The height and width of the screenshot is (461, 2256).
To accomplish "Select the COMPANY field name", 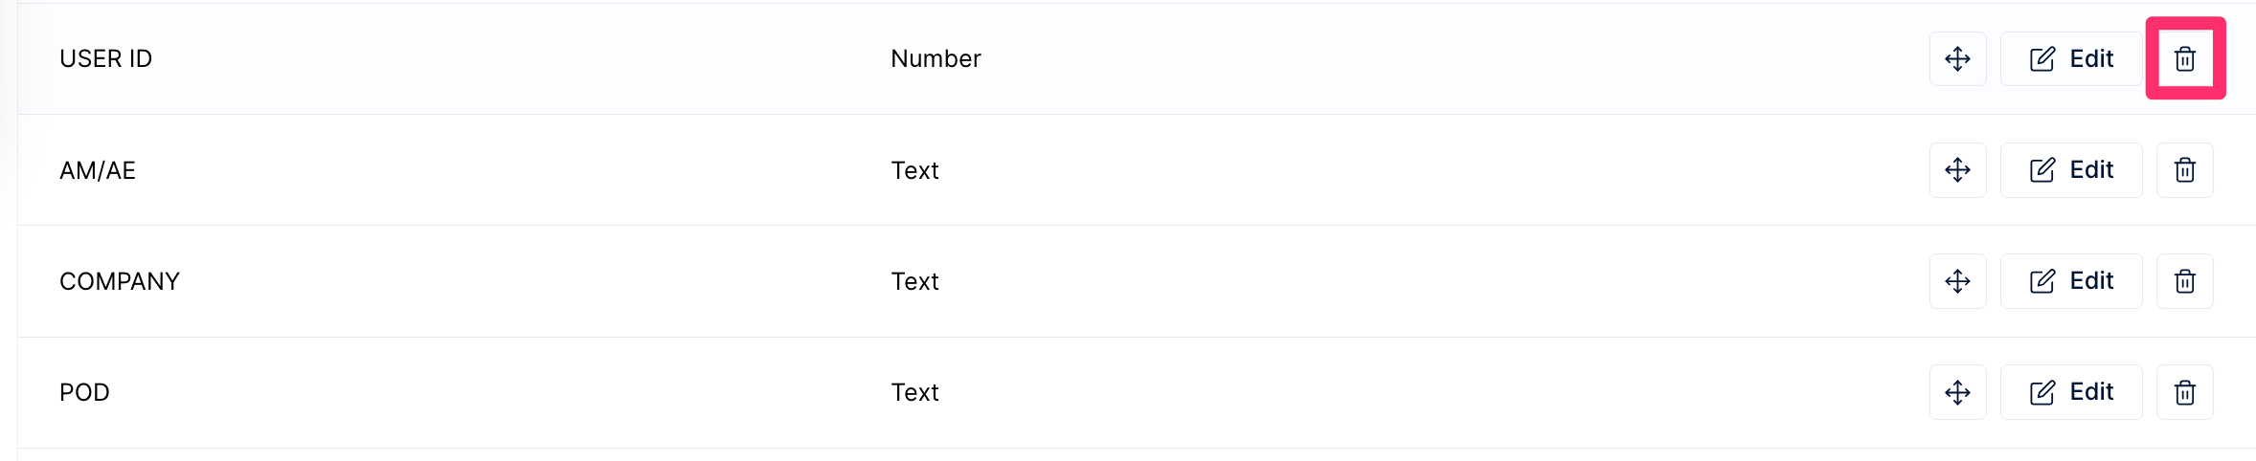I will (120, 281).
